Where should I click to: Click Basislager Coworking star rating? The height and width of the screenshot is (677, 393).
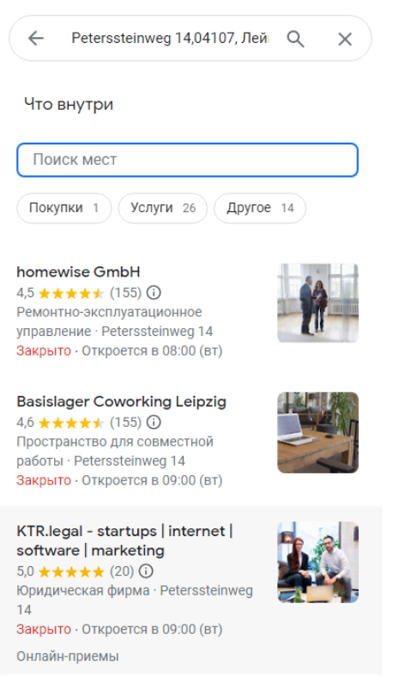pyautogui.click(x=71, y=423)
